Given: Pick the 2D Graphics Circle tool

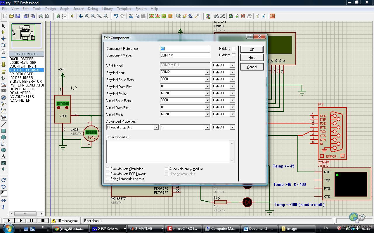Looking at the screenshot, I should 4,137.
